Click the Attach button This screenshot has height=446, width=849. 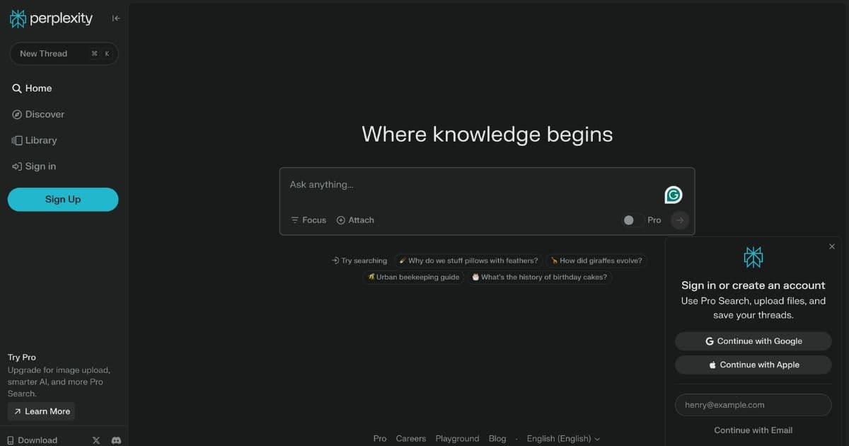355,220
